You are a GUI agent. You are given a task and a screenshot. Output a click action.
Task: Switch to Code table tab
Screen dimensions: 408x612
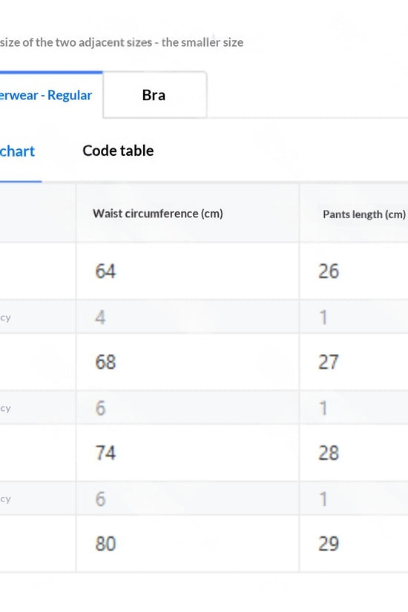coord(118,151)
